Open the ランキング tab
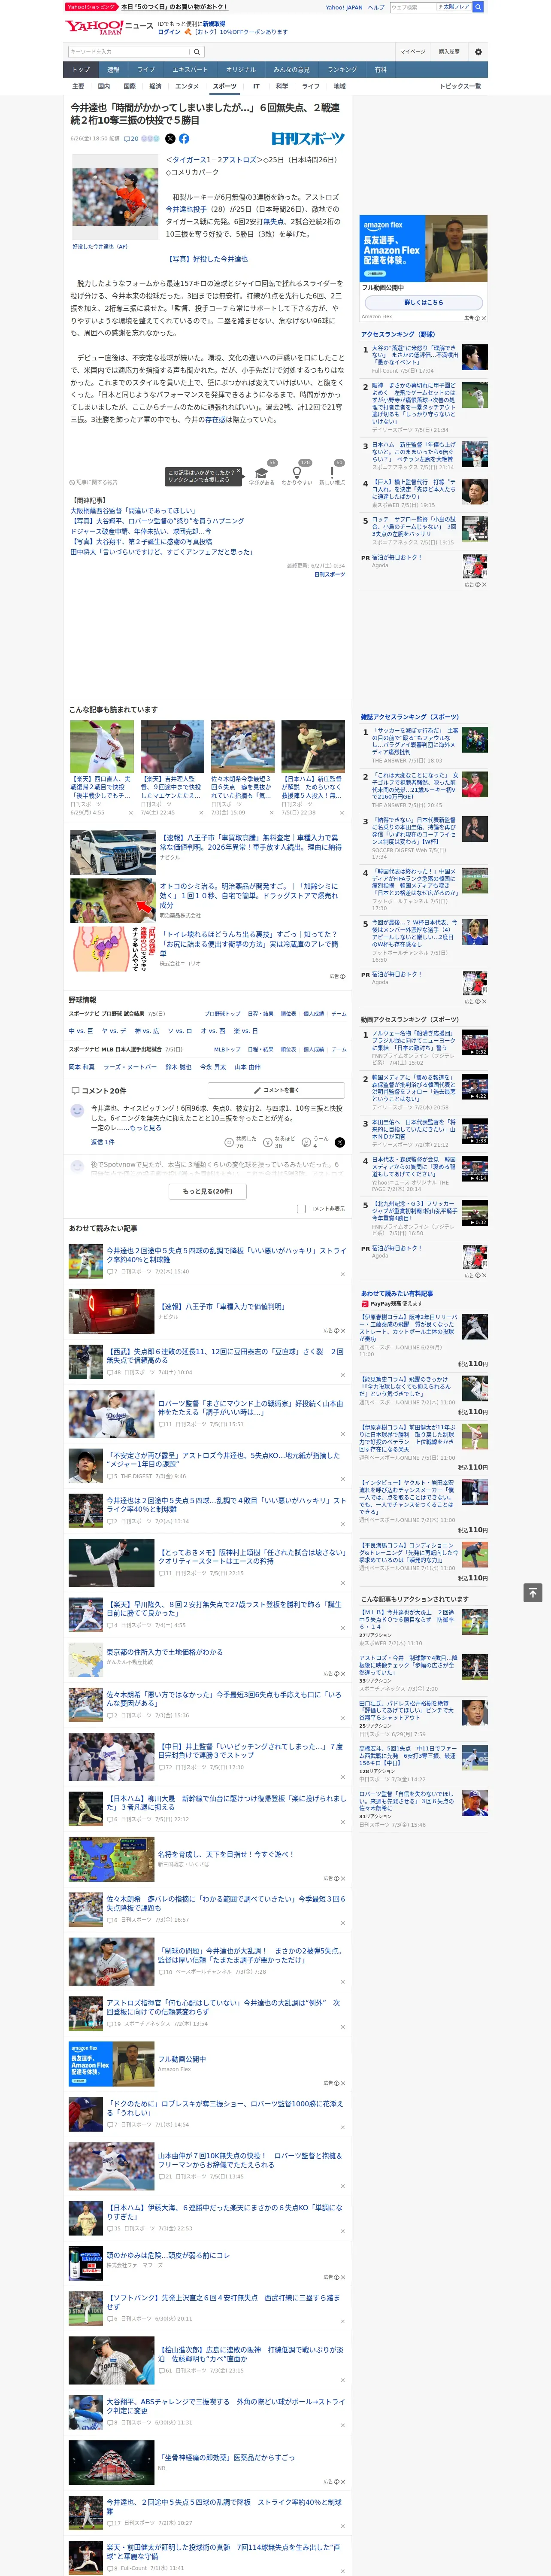Screen dimensions: 551x2576 [342, 70]
